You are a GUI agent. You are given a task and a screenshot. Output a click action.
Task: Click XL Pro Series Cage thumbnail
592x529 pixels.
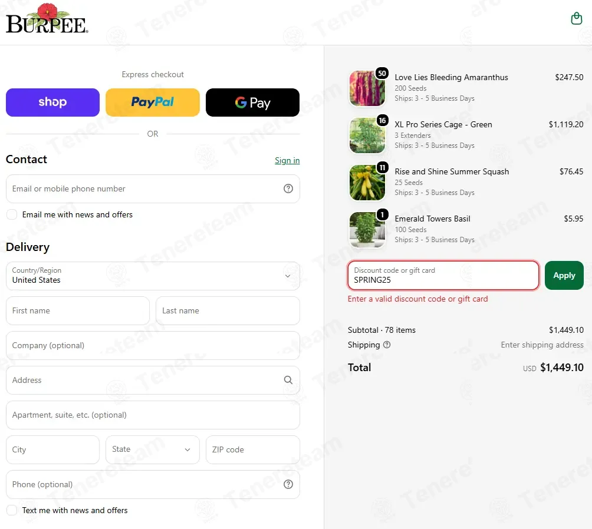pyautogui.click(x=367, y=135)
